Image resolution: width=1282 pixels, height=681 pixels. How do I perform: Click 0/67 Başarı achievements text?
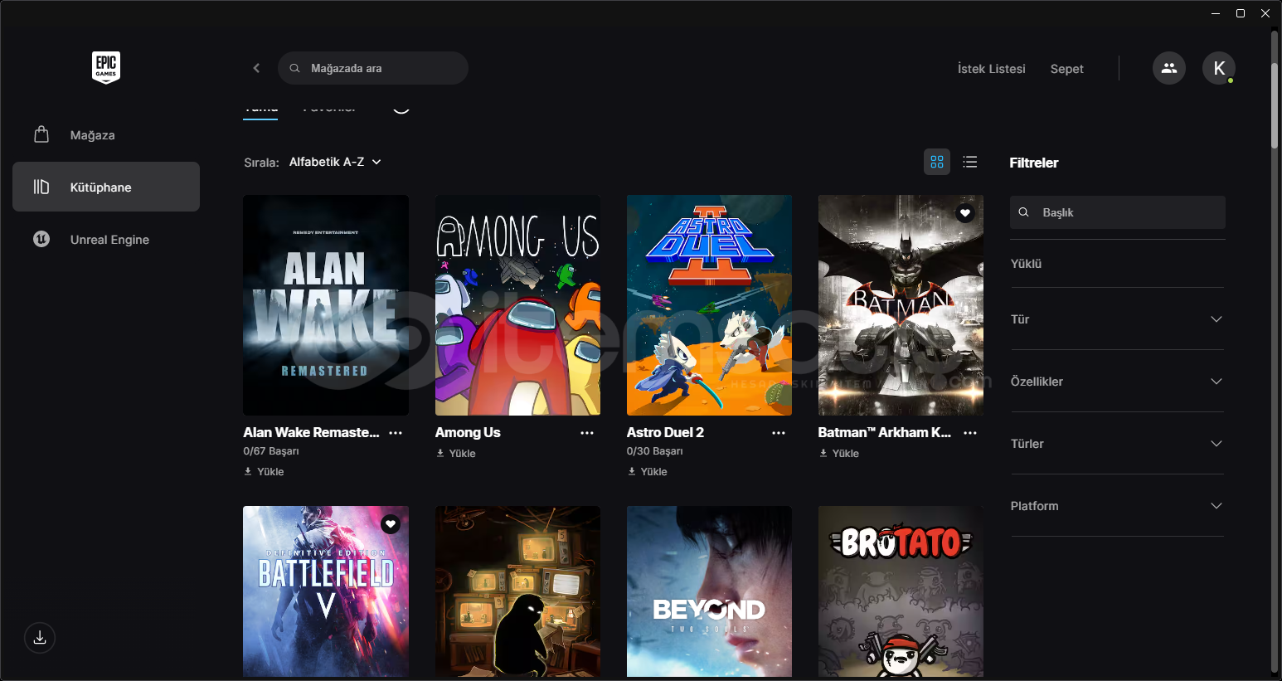click(x=271, y=451)
